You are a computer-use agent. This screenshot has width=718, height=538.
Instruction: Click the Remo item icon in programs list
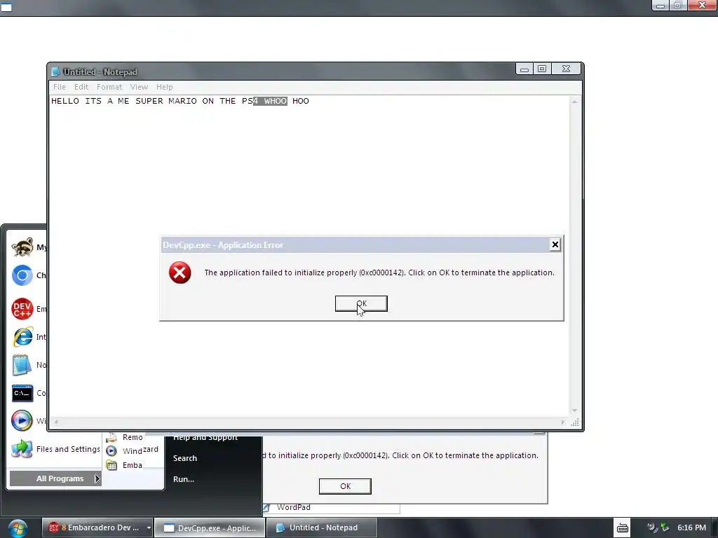click(x=111, y=437)
